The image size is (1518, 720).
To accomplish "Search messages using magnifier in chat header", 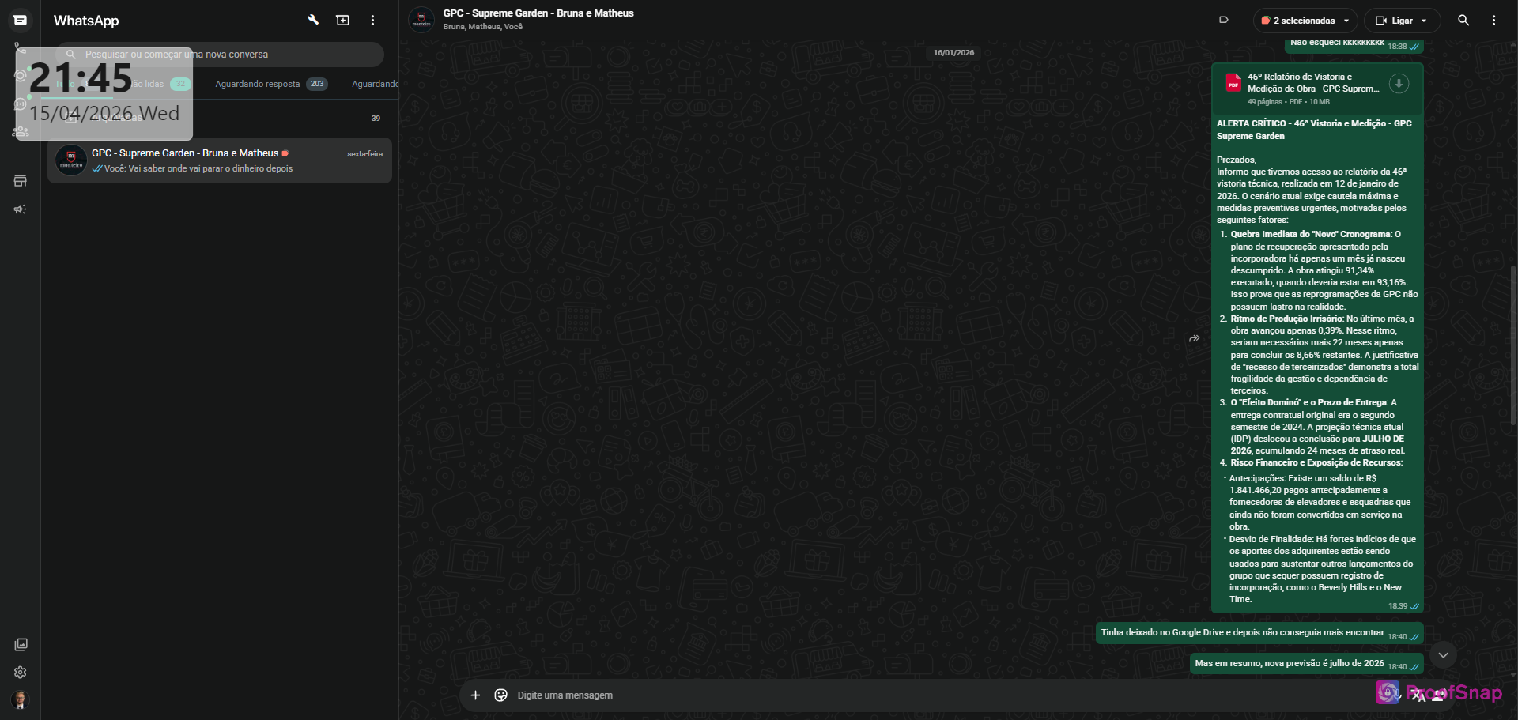I will (x=1463, y=21).
